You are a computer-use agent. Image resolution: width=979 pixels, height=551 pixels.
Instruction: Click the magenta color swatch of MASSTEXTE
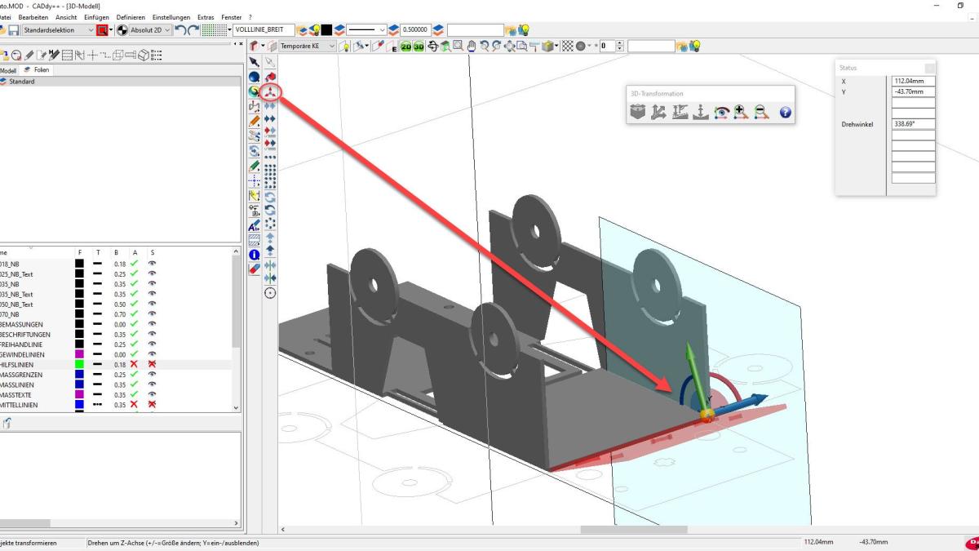point(79,395)
